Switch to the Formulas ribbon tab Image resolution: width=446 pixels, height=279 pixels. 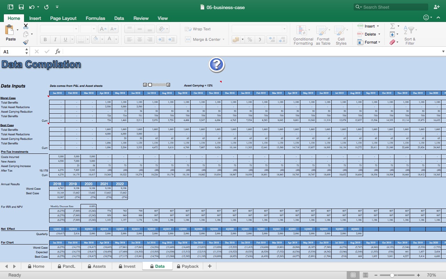pos(95,18)
